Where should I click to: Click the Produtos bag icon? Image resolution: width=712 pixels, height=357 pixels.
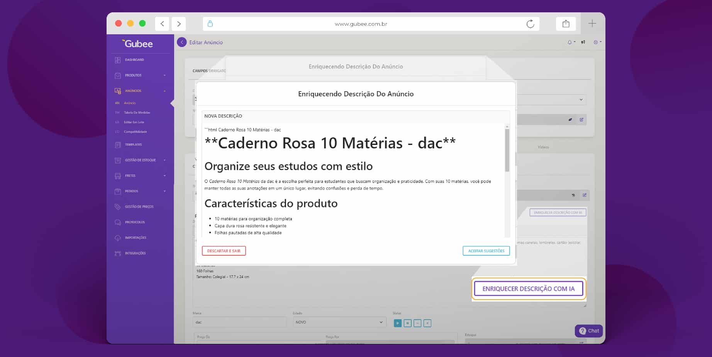point(118,75)
